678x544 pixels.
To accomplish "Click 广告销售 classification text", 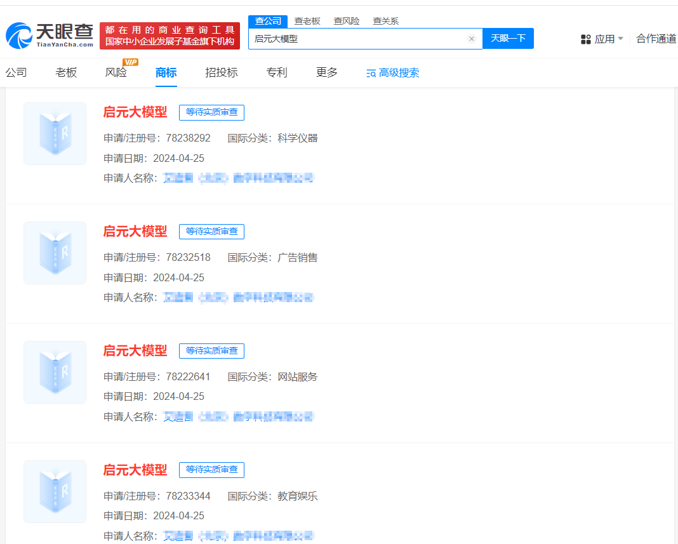I will click(298, 258).
